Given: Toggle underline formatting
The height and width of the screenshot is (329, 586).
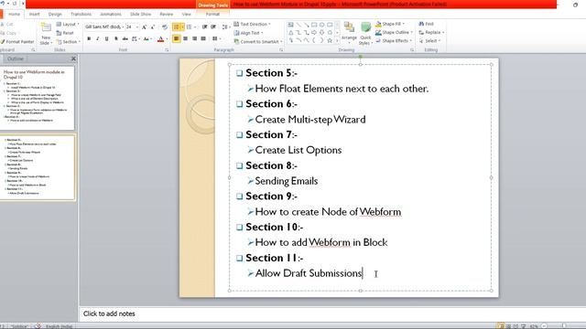Looking at the screenshot, I should pyautogui.click(x=107, y=38).
